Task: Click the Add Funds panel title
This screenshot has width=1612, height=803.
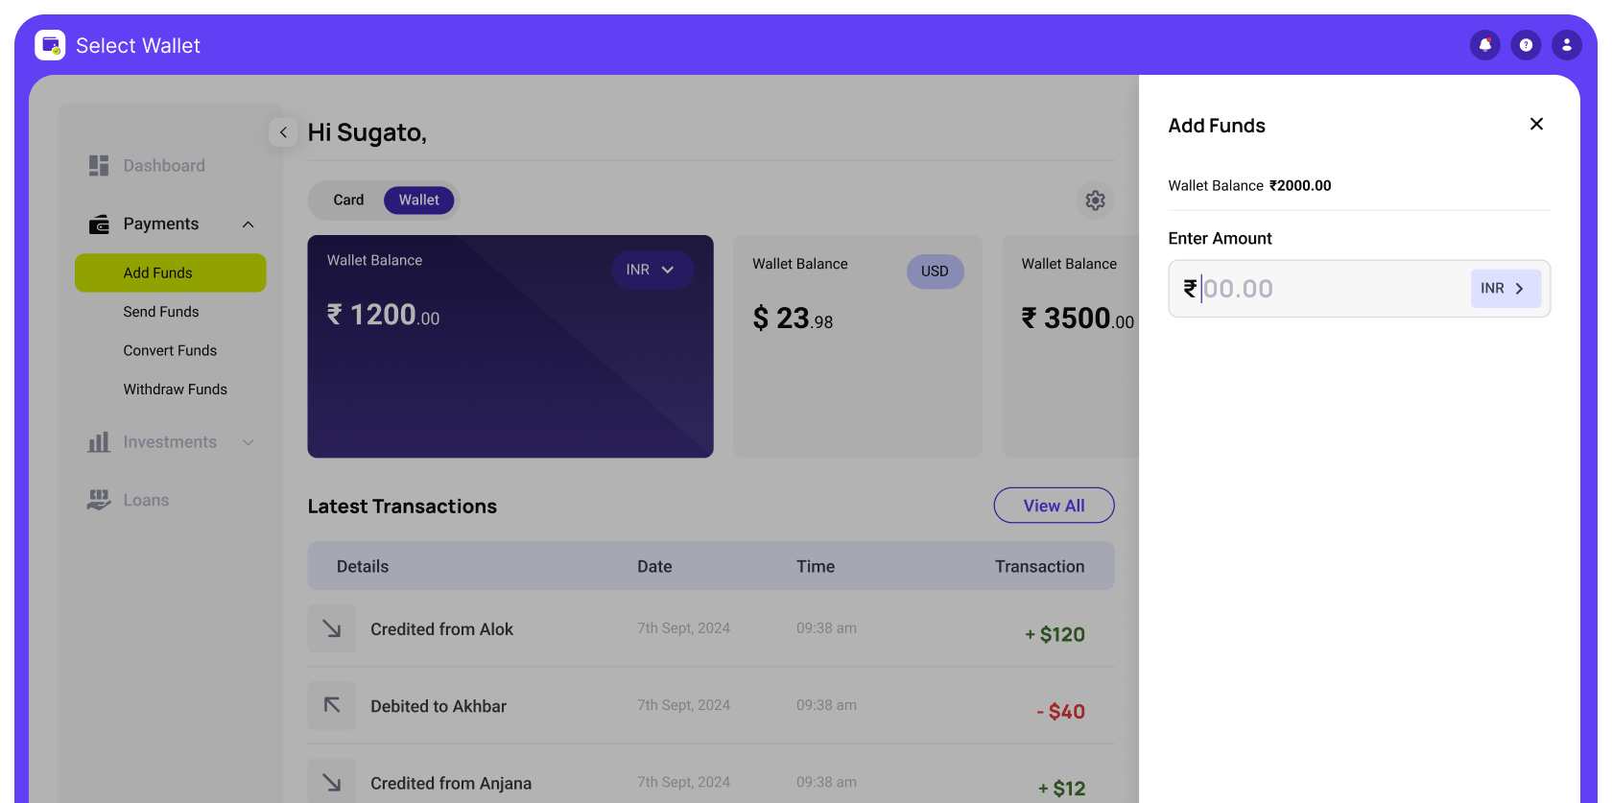Action: tap(1217, 126)
